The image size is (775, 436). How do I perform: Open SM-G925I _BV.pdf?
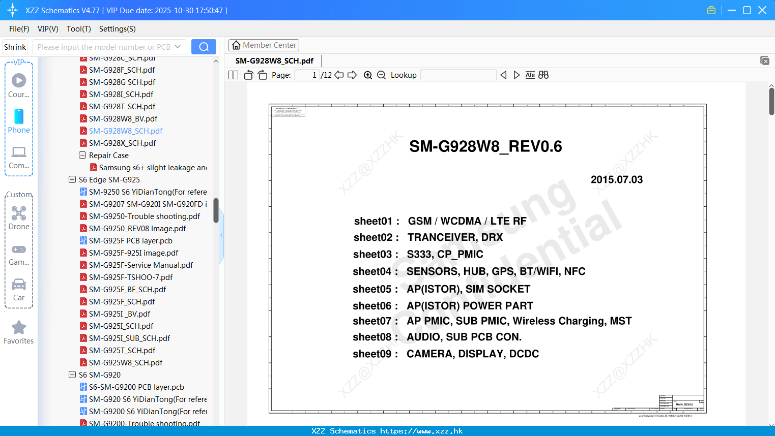point(120,314)
